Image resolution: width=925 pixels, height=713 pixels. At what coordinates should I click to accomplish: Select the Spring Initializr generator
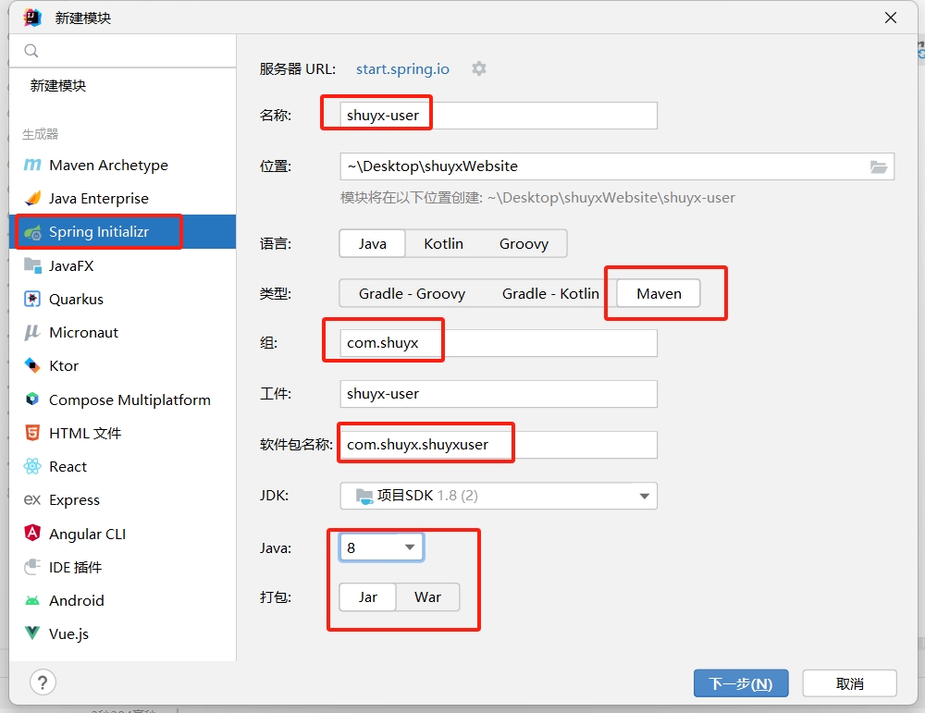tap(98, 231)
